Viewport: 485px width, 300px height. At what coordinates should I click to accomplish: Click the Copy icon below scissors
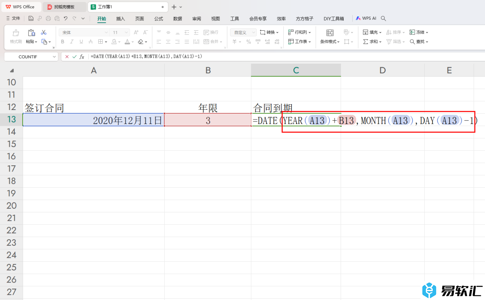click(44, 42)
